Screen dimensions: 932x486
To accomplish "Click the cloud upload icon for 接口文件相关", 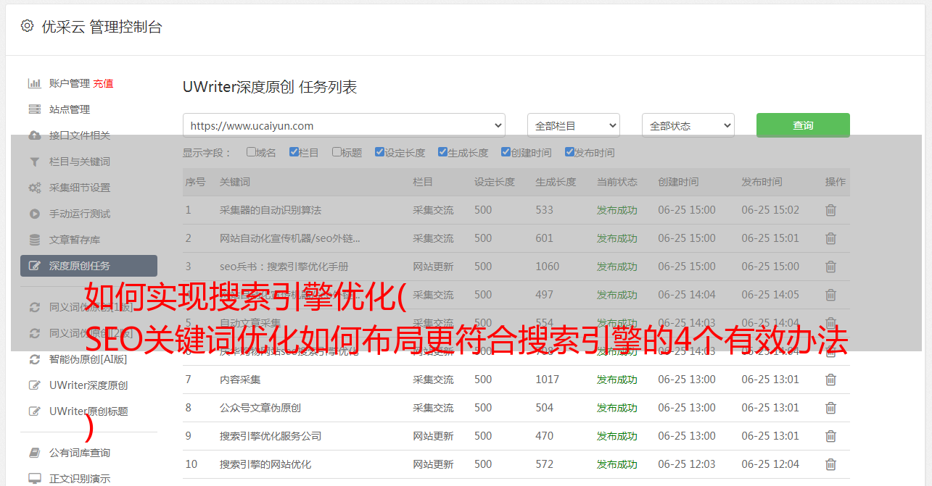I will tap(34, 135).
